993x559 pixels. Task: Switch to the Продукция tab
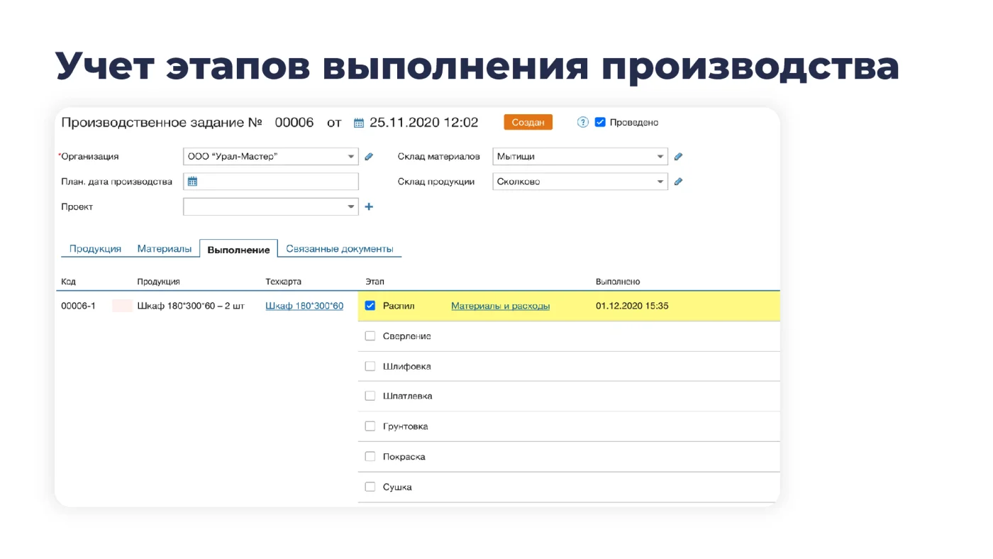pyautogui.click(x=95, y=249)
